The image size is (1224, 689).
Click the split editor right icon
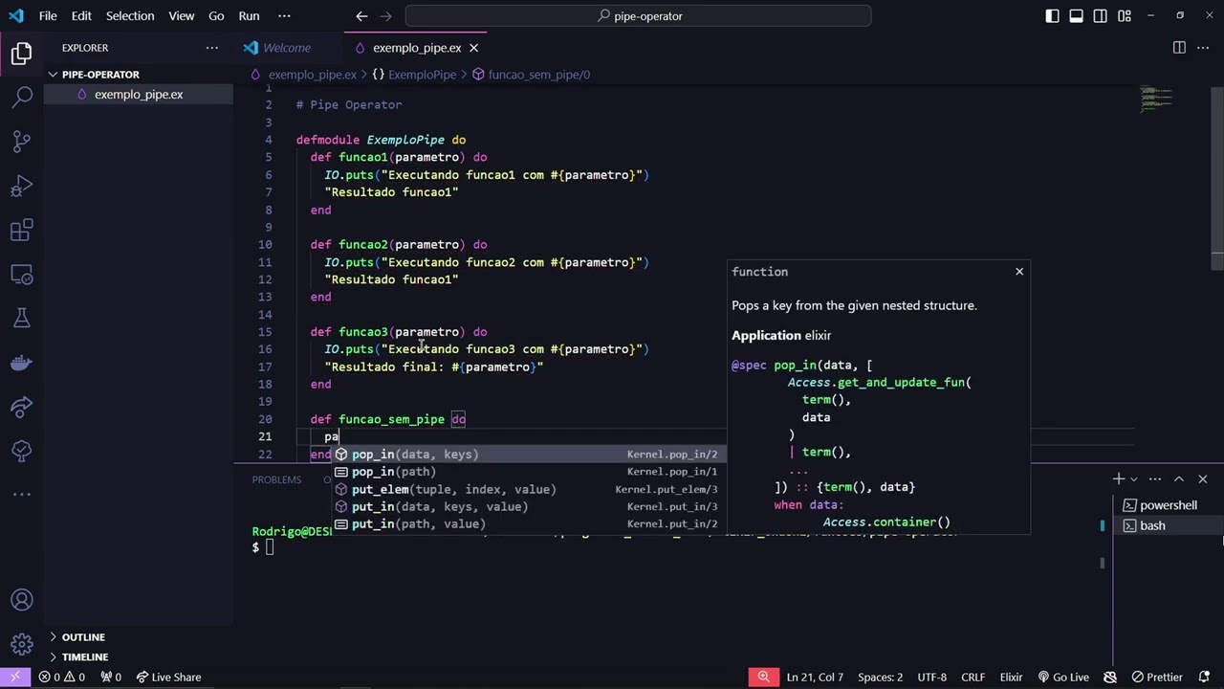[1179, 48]
